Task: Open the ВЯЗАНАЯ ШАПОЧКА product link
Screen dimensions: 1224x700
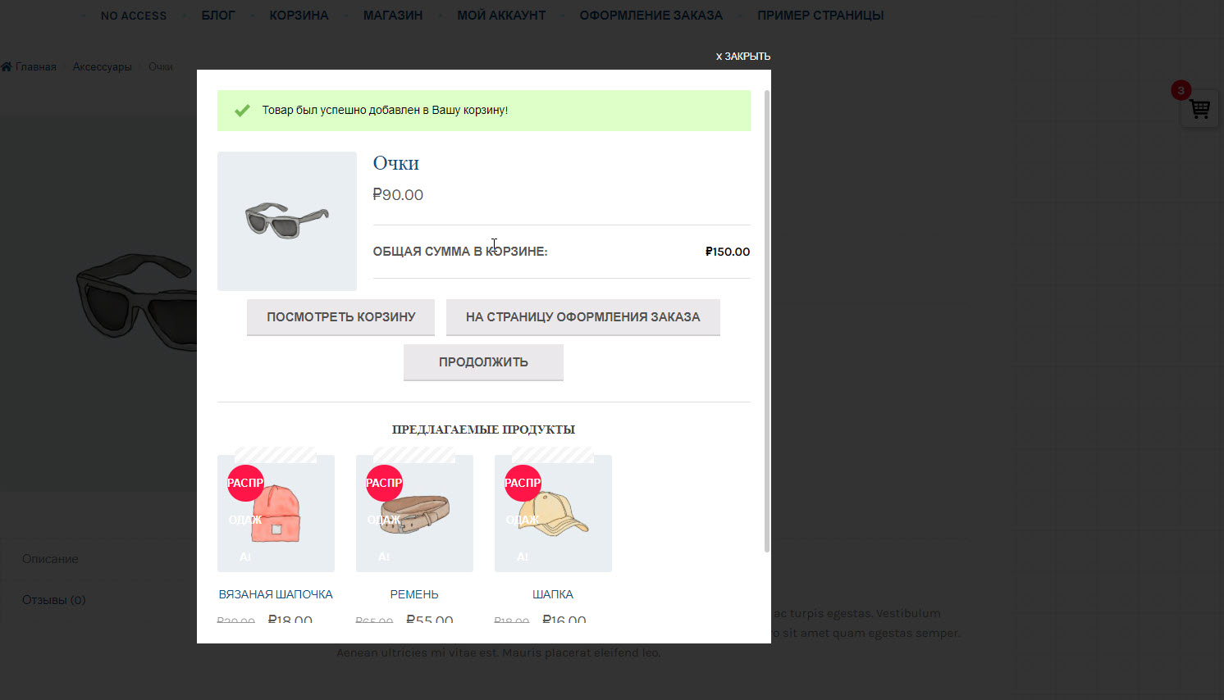Action: pyautogui.click(x=276, y=594)
